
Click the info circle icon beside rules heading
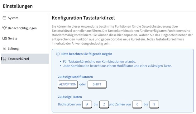[58, 54]
